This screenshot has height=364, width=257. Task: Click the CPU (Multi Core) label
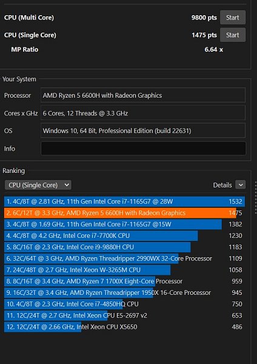pos(29,18)
